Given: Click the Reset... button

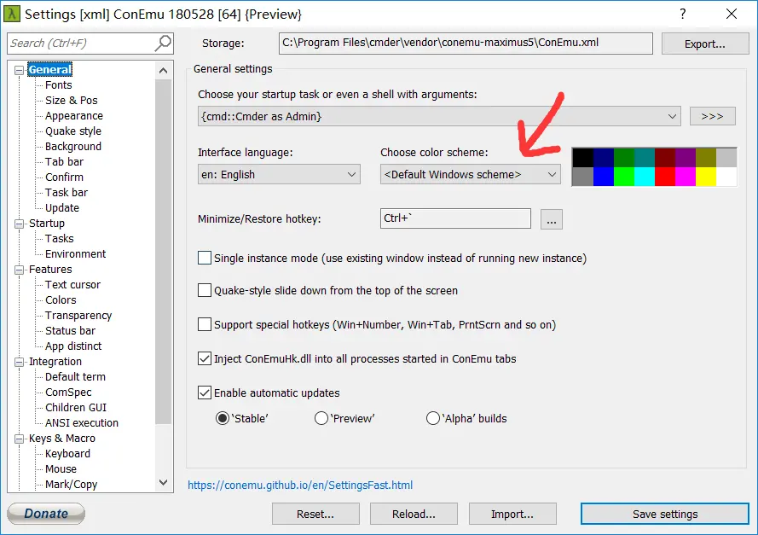Looking at the screenshot, I should pos(315,514).
